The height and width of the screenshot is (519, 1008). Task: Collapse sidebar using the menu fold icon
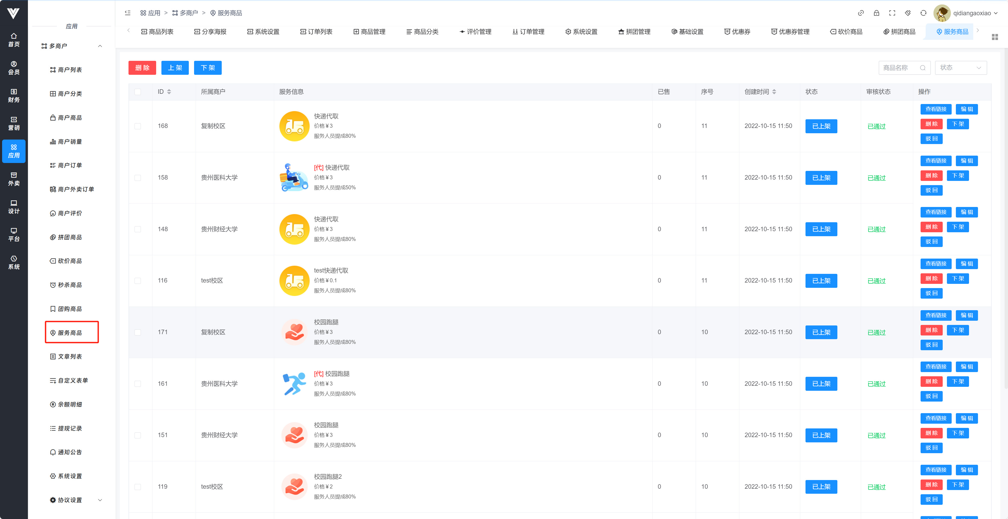tap(127, 13)
